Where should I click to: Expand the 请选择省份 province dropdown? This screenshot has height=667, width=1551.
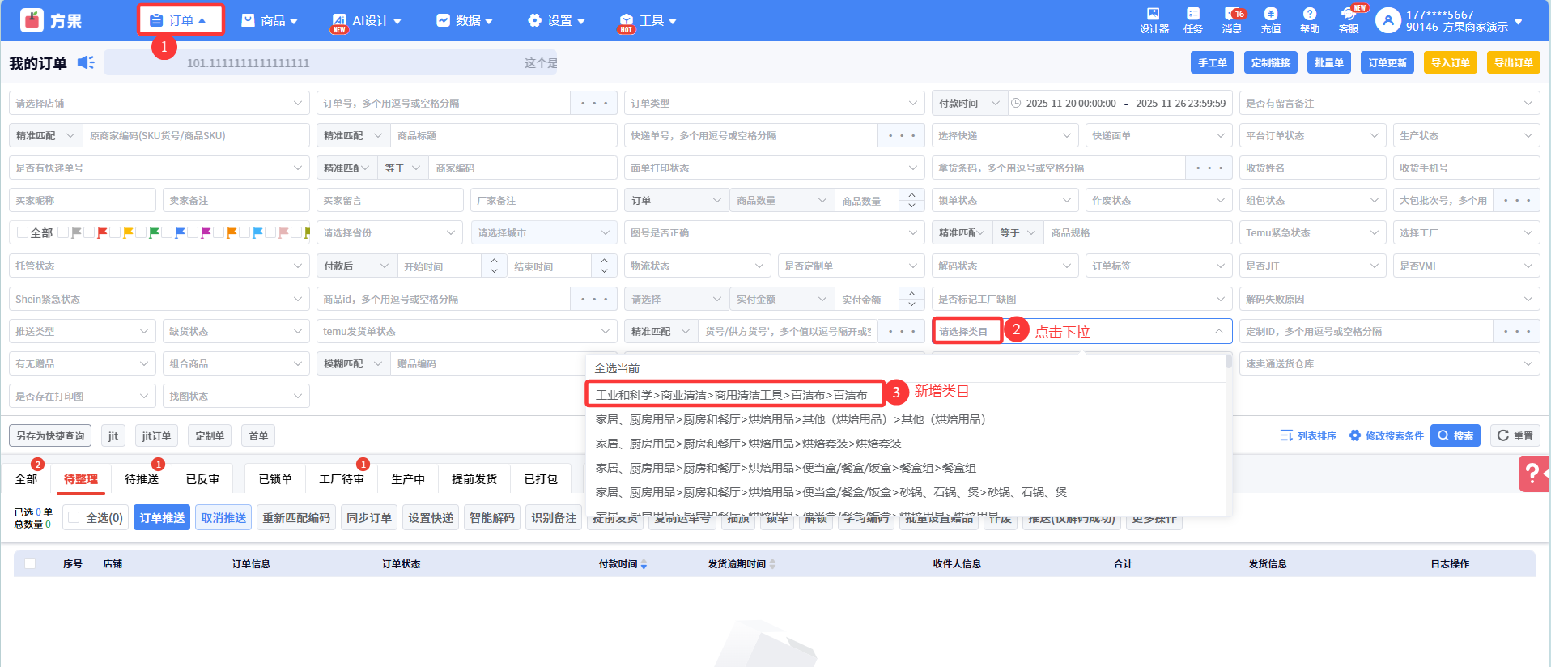(389, 233)
